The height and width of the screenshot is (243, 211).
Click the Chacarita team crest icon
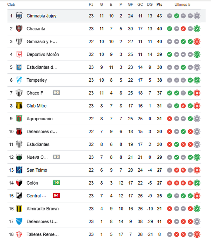pyautogui.click(x=19, y=29)
